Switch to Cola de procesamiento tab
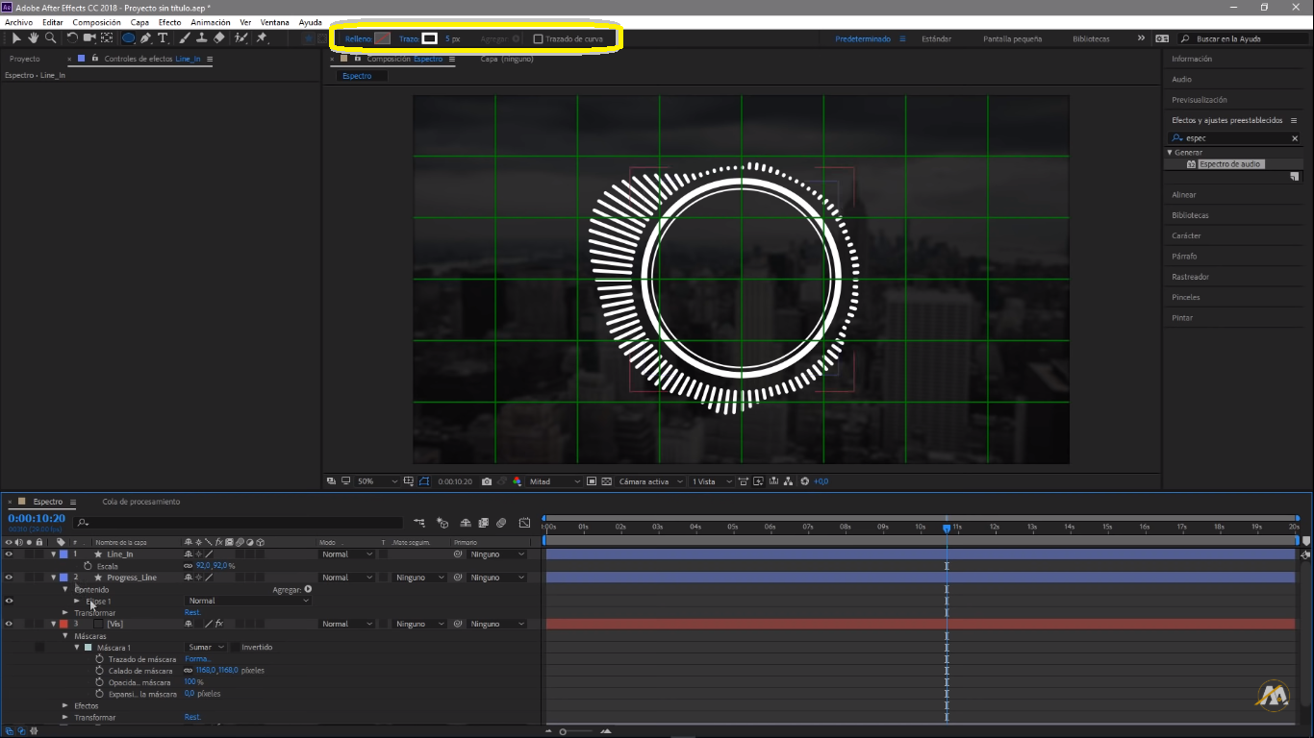 (141, 502)
